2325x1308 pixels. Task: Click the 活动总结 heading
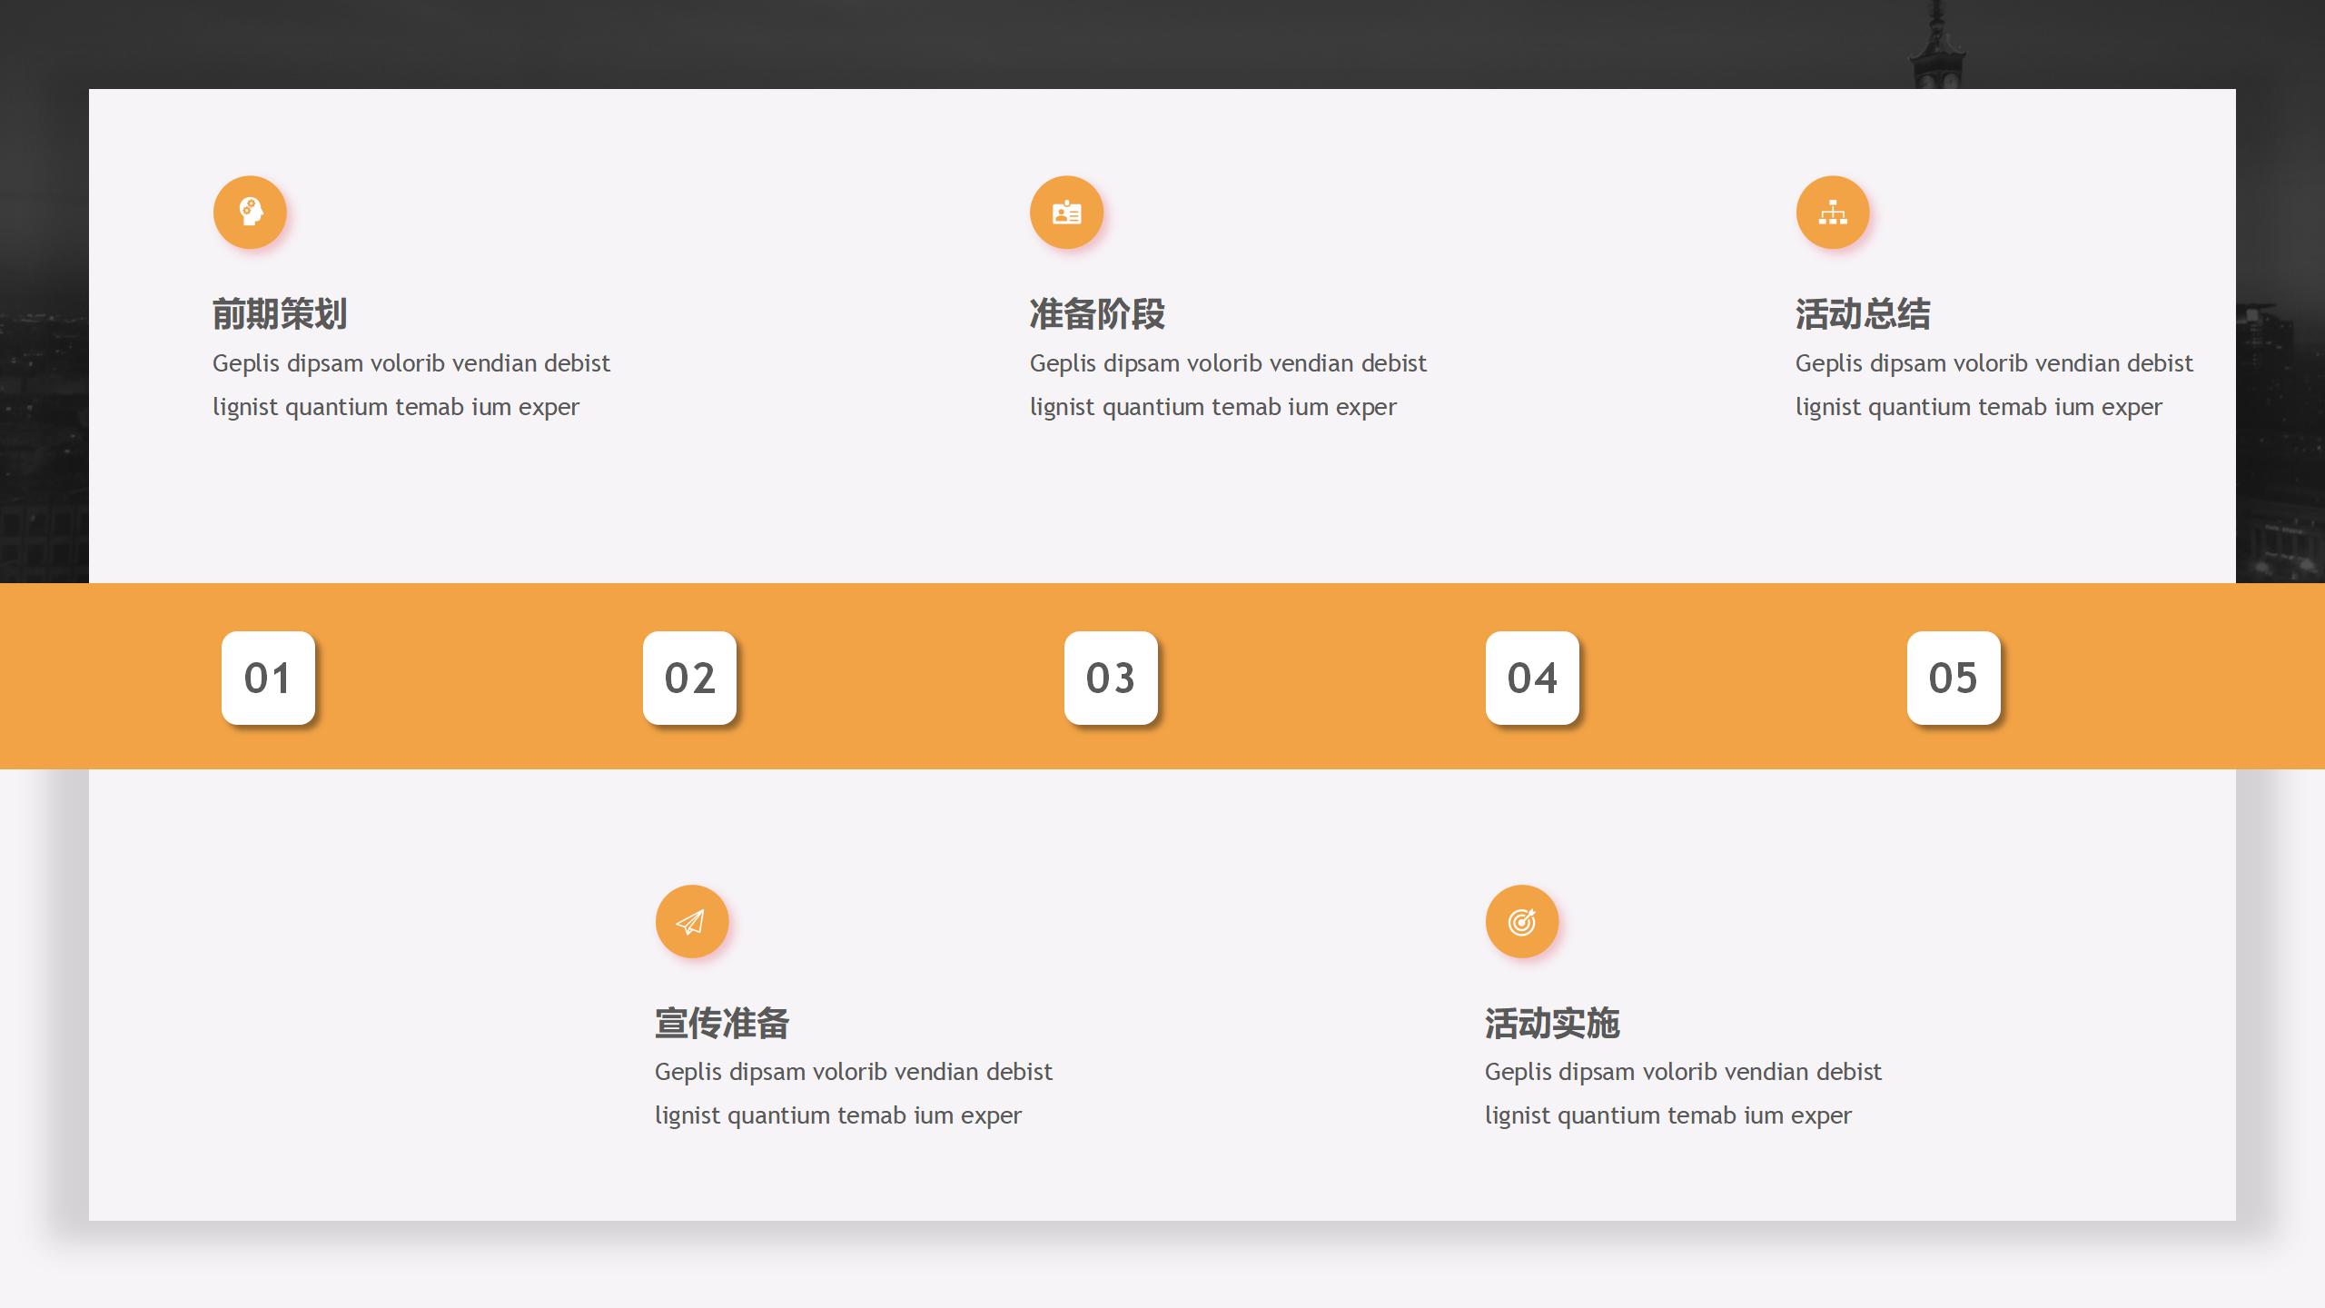(1863, 315)
